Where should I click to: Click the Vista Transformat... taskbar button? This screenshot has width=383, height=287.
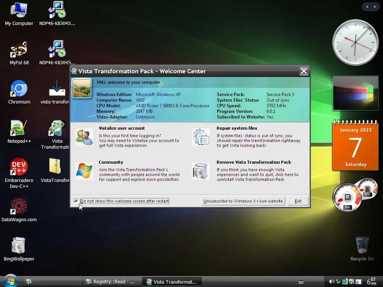point(172,282)
